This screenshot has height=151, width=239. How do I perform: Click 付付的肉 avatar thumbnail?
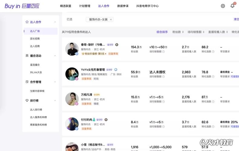pos(72,124)
